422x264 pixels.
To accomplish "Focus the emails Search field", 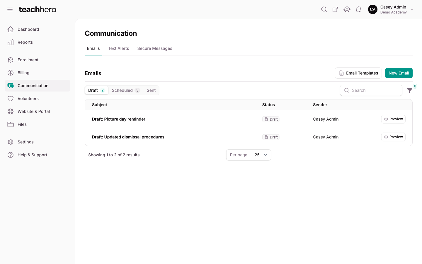I will tap(371, 90).
